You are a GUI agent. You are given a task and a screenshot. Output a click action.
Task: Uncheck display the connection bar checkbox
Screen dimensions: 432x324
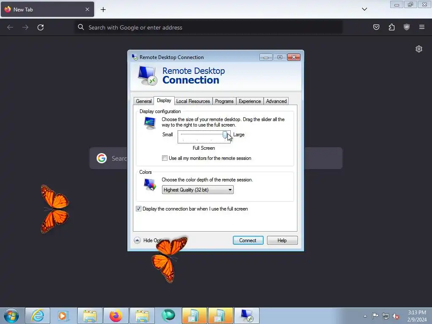(x=138, y=209)
